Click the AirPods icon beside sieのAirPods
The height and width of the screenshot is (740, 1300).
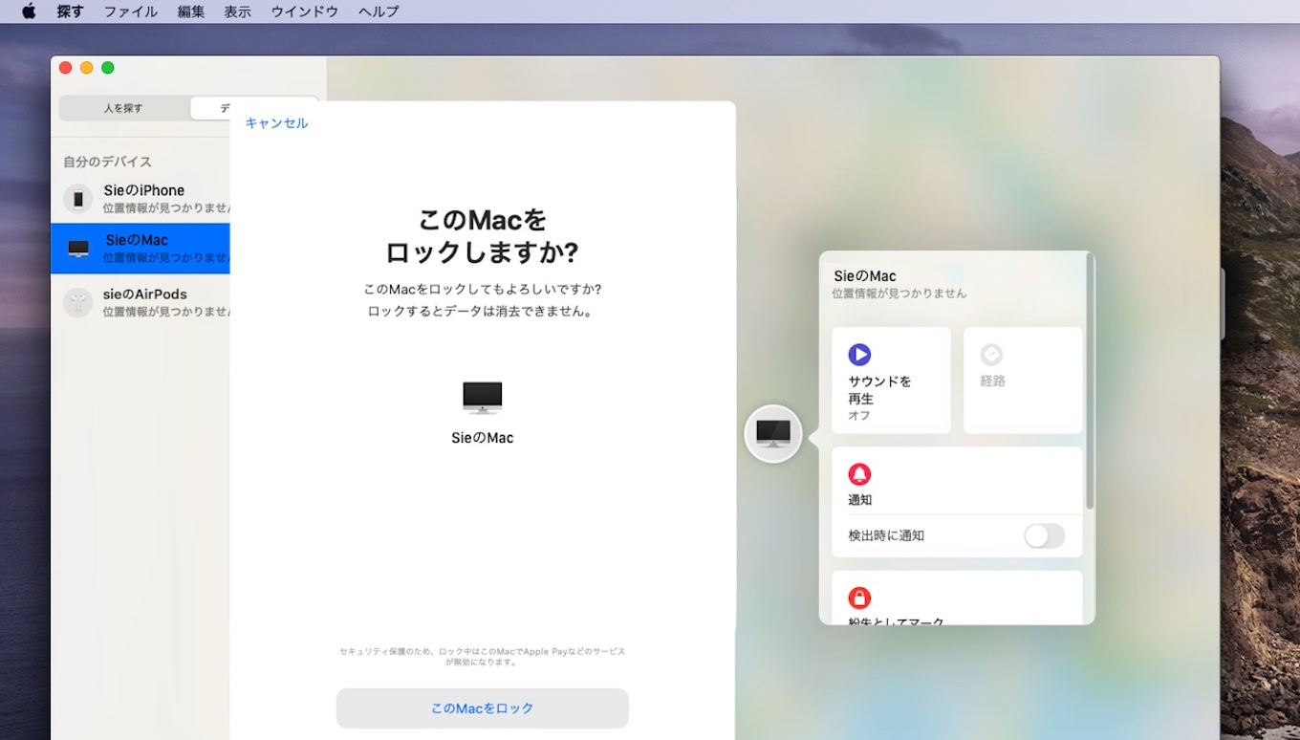tap(78, 302)
